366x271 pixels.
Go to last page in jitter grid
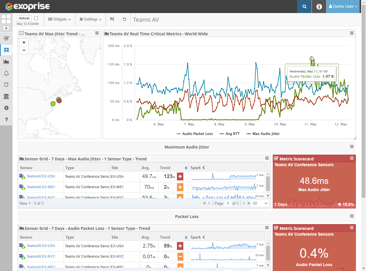point(249,203)
